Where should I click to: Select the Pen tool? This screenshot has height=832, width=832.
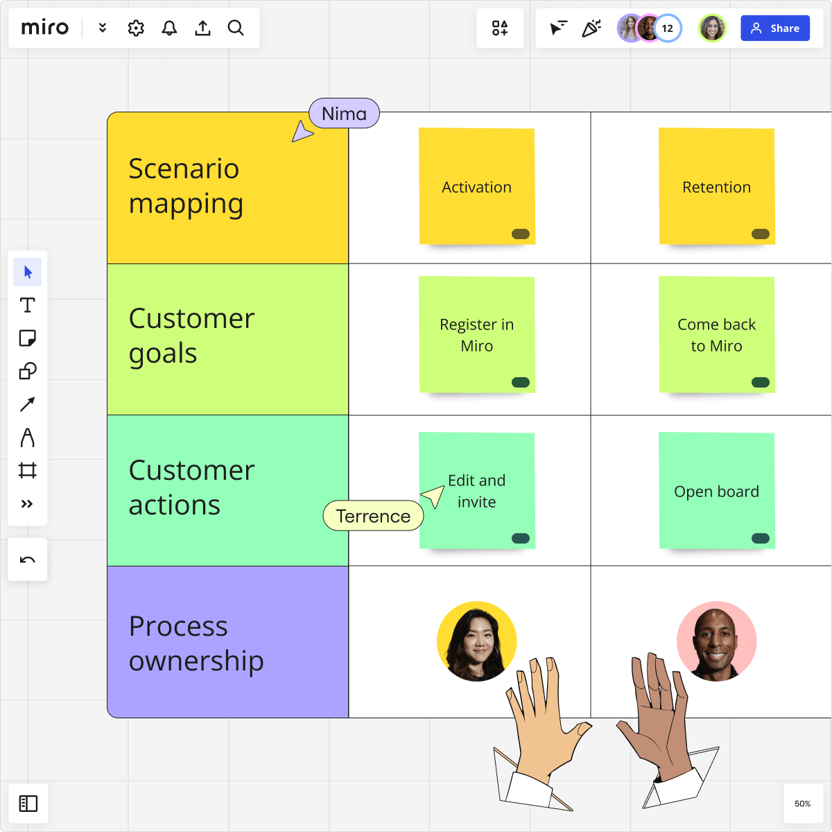[28, 437]
